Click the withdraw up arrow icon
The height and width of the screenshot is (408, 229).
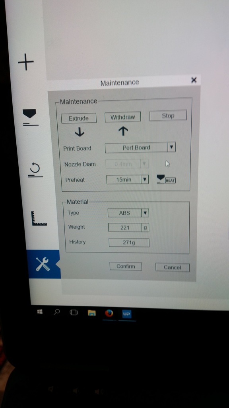coord(123,131)
